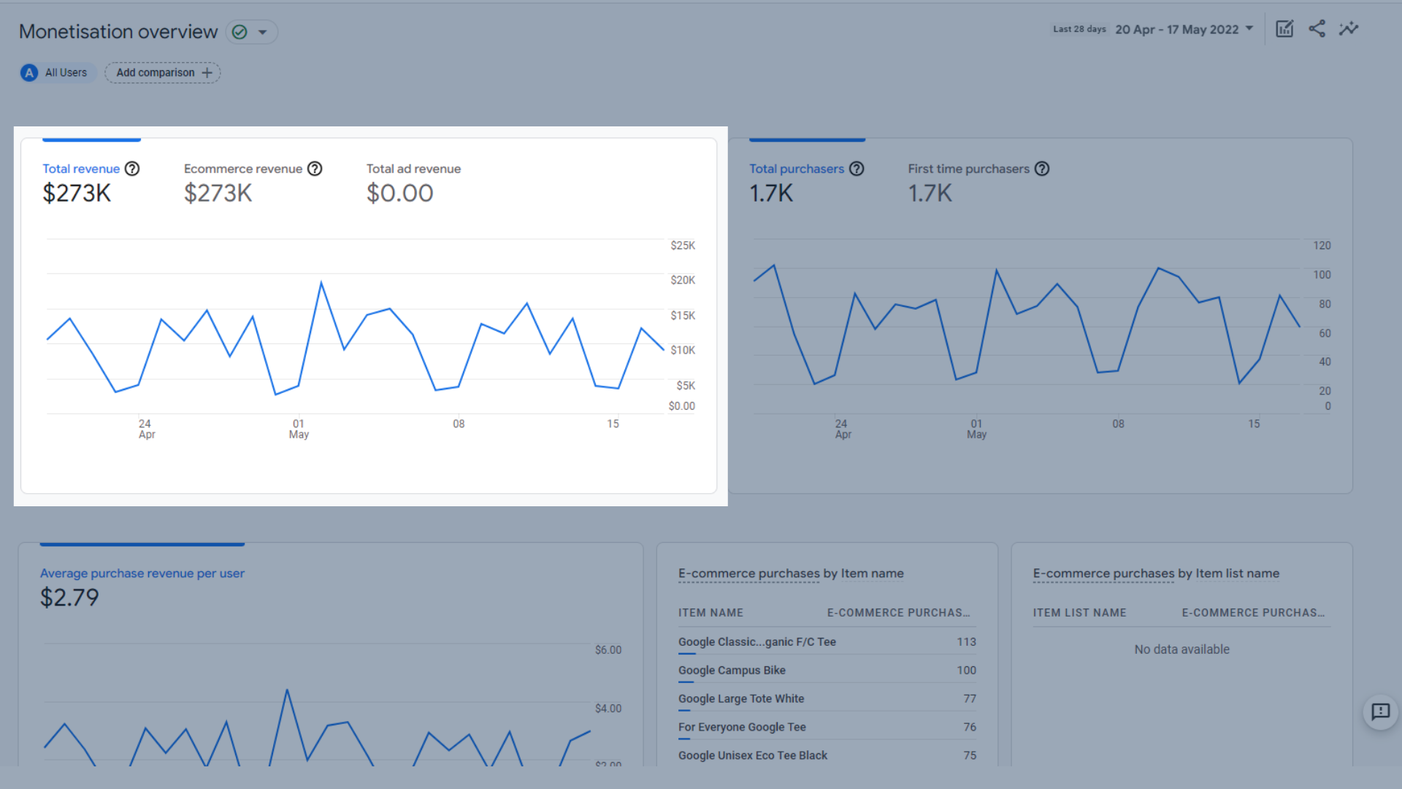Open dropdown arrow beside Monetisation overview title

pos(263,32)
